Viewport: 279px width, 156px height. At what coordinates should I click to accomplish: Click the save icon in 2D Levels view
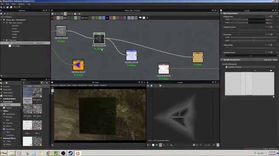[x=152, y=86]
